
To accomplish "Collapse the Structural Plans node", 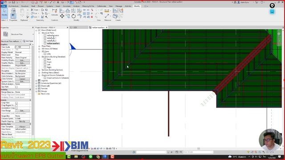I will [x=39, y=33].
